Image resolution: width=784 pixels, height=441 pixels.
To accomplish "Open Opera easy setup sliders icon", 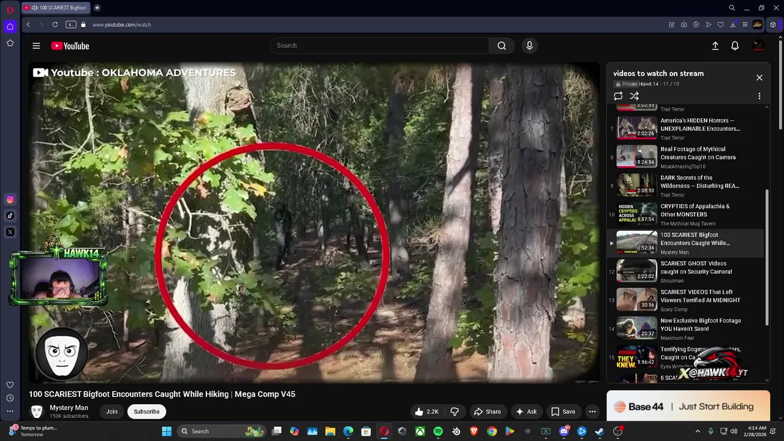I will click(745, 24).
